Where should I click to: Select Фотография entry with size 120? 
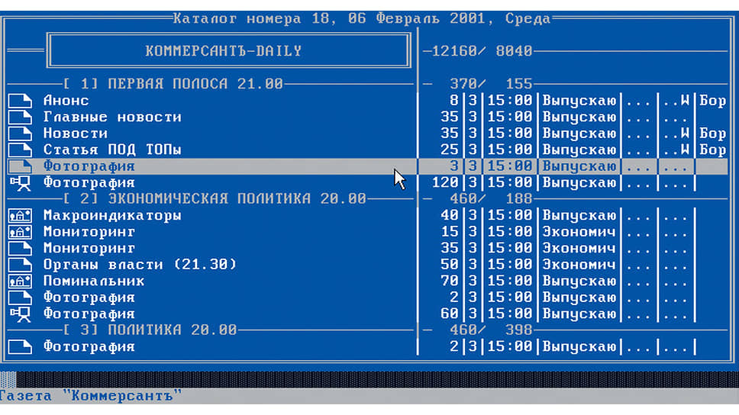[x=89, y=183]
